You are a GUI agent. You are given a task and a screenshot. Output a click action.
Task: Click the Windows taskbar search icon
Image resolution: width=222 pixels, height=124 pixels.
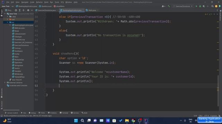coord(83,121)
